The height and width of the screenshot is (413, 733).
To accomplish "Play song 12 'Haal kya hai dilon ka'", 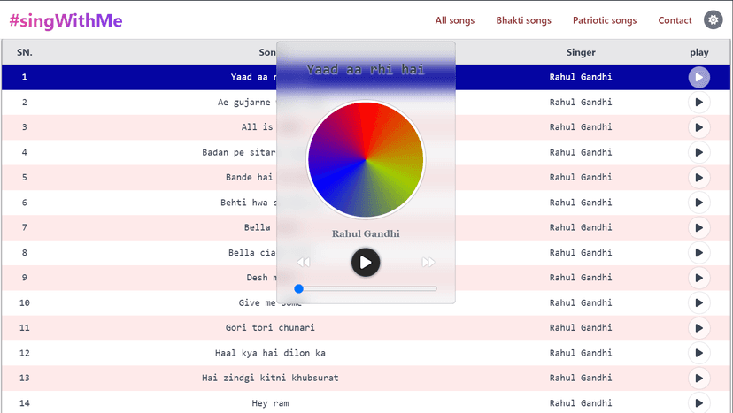I will pos(698,353).
